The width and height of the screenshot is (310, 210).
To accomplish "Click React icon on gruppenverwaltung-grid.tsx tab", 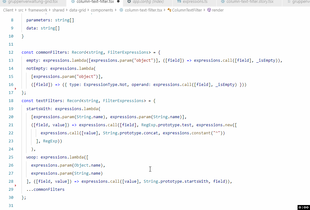I will point(4,2).
